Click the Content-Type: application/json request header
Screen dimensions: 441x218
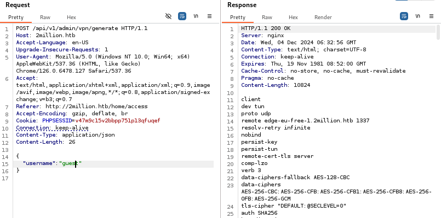[65, 135]
